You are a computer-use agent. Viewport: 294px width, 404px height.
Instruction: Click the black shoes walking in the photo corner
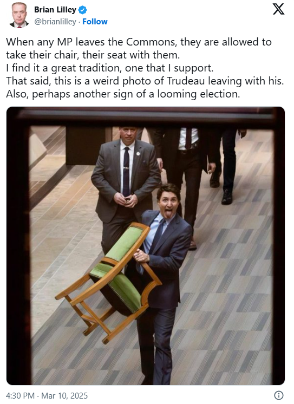click(x=222, y=187)
